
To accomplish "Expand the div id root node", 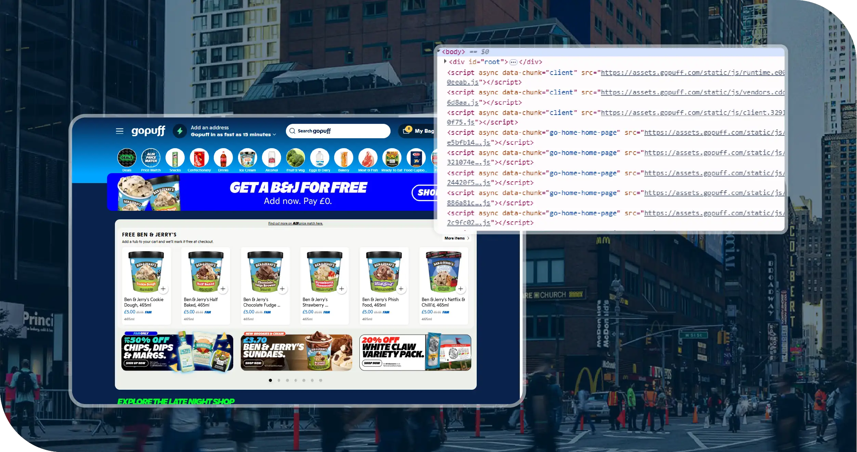I will [x=445, y=62].
